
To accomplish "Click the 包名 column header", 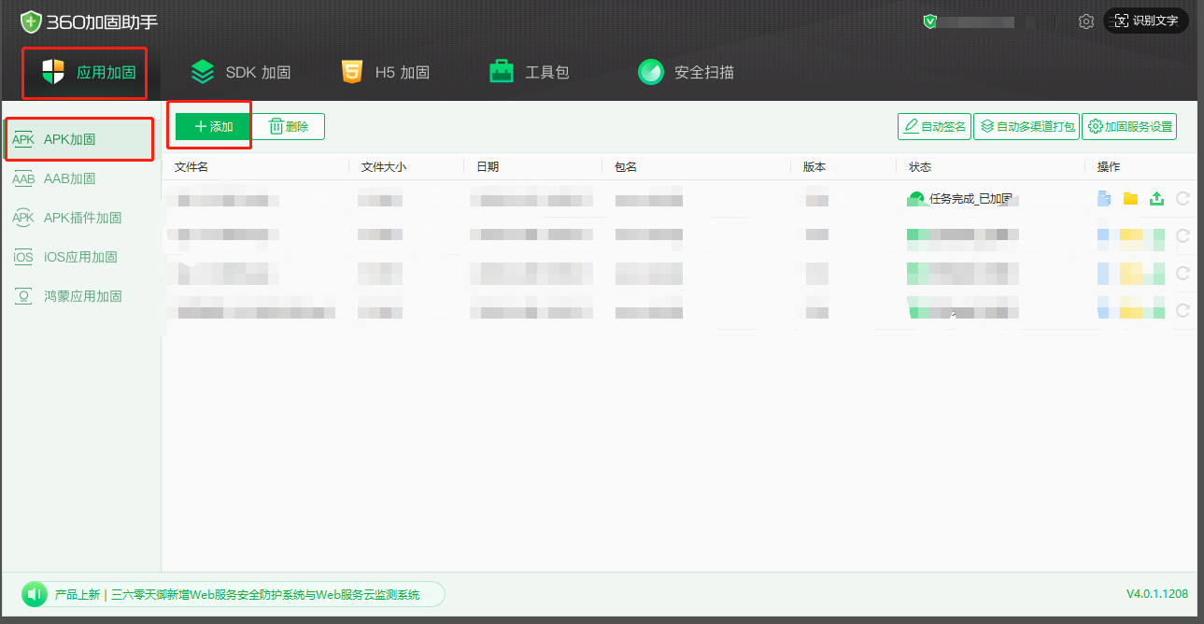I will tap(625, 166).
